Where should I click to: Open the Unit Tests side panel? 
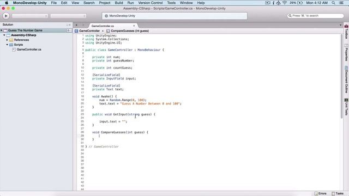click(346, 107)
